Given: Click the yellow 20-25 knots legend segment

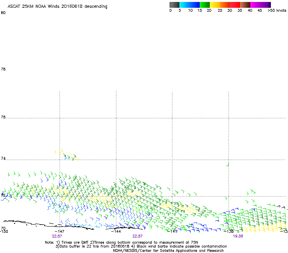Looking at the screenshot, I should pos(215,5).
